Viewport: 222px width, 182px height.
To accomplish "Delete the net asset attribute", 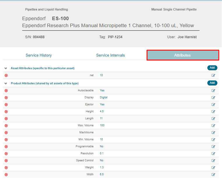I will tap(6, 76).
